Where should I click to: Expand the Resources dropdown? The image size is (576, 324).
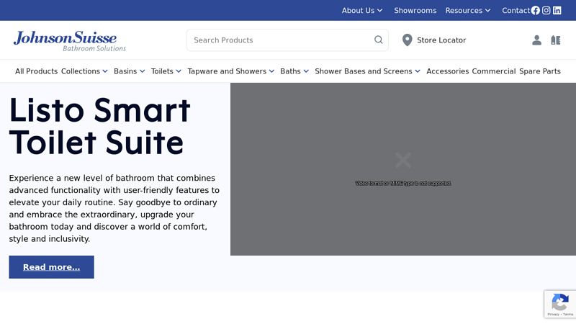[468, 10]
